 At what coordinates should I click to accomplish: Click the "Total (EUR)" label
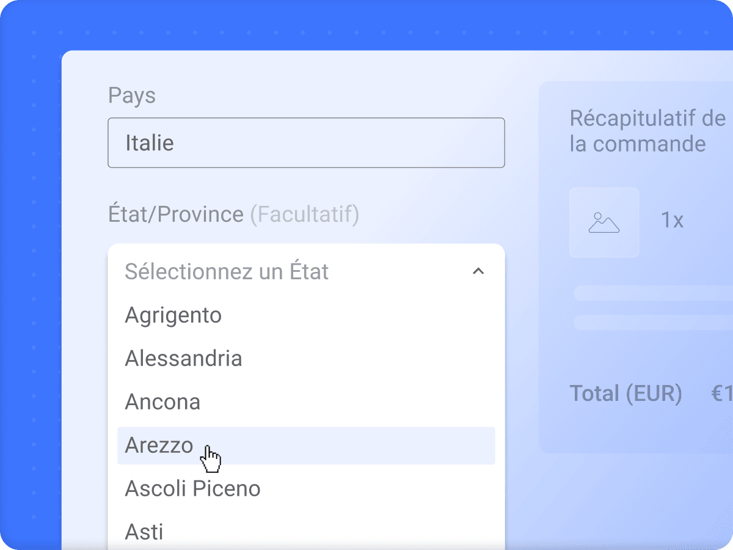tap(625, 393)
